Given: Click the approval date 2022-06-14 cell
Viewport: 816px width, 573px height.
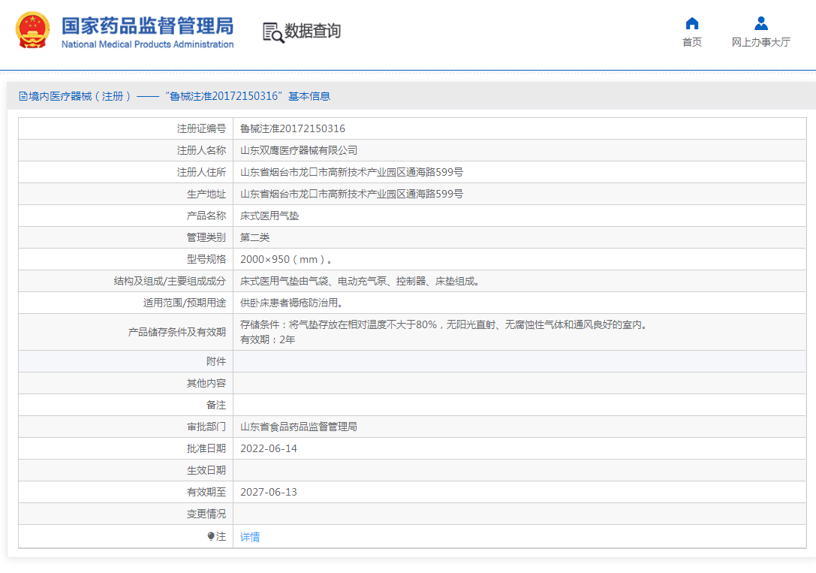Looking at the screenshot, I should point(519,448).
